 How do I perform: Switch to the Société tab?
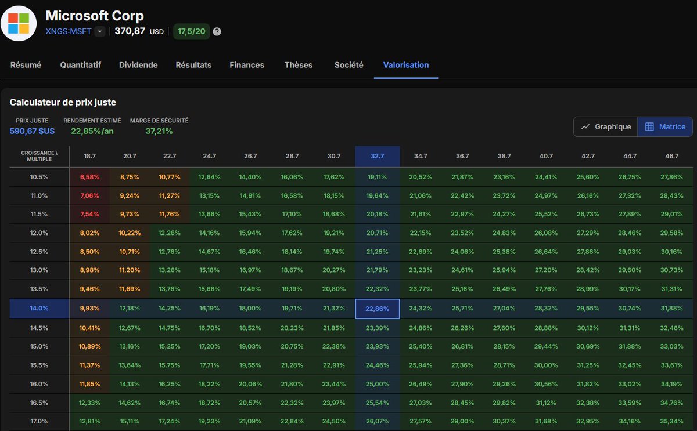pos(348,65)
